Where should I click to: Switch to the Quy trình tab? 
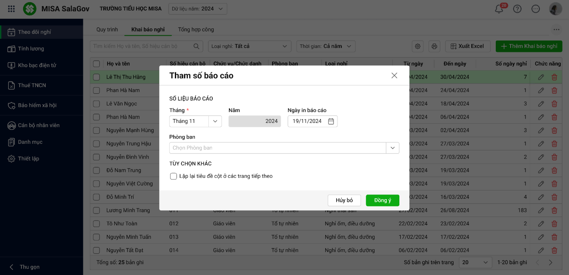pyautogui.click(x=107, y=30)
